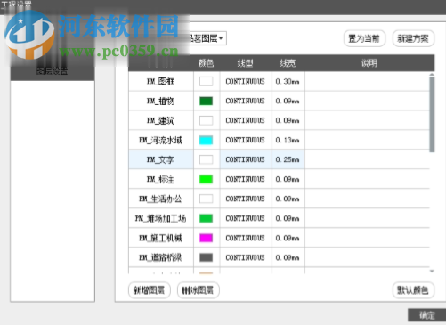The image size is (446, 325).
Task: Click the 颜色 column header
Action: click(207, 63)
